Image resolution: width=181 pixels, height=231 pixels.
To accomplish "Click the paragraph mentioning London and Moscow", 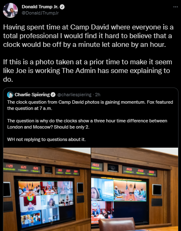I will [87, 124].
